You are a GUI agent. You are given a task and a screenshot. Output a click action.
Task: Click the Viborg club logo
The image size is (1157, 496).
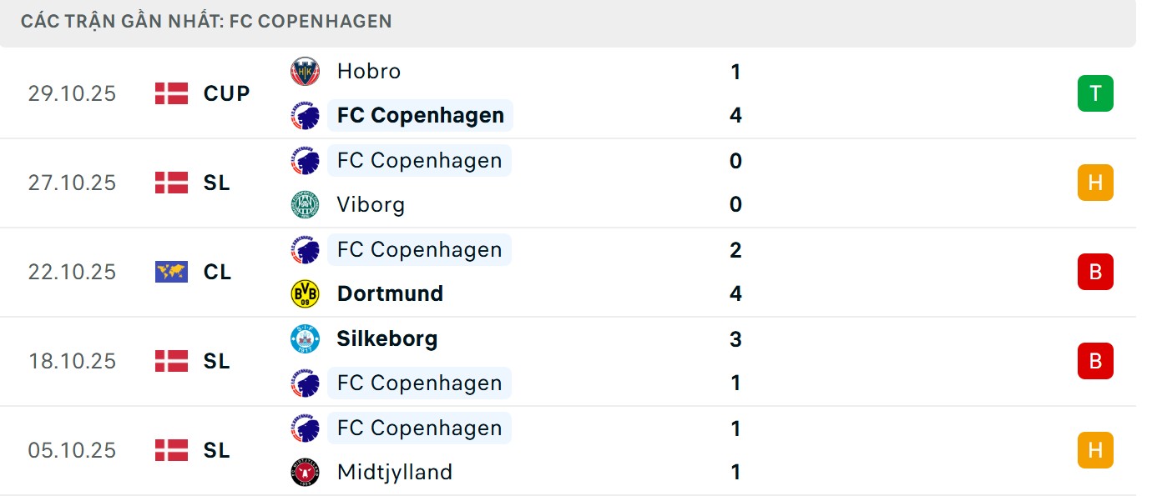[x=306, y=204]
